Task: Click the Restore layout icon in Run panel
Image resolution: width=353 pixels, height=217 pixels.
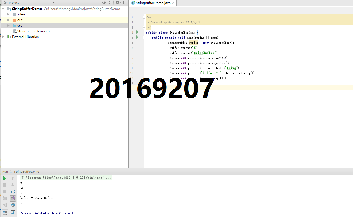Action: (5, 213)
